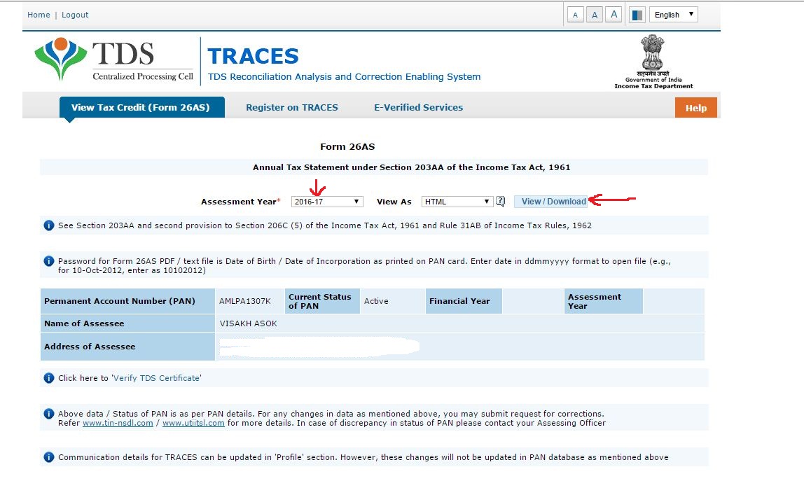Open the E-Verified Services tab

point(418,107)
